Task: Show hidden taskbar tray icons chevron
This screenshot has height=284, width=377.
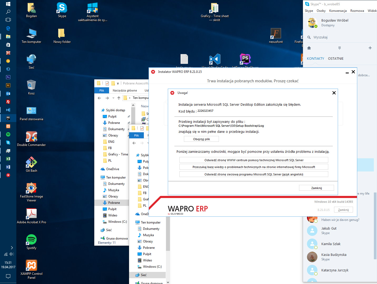Action: [x=12, y=248]
